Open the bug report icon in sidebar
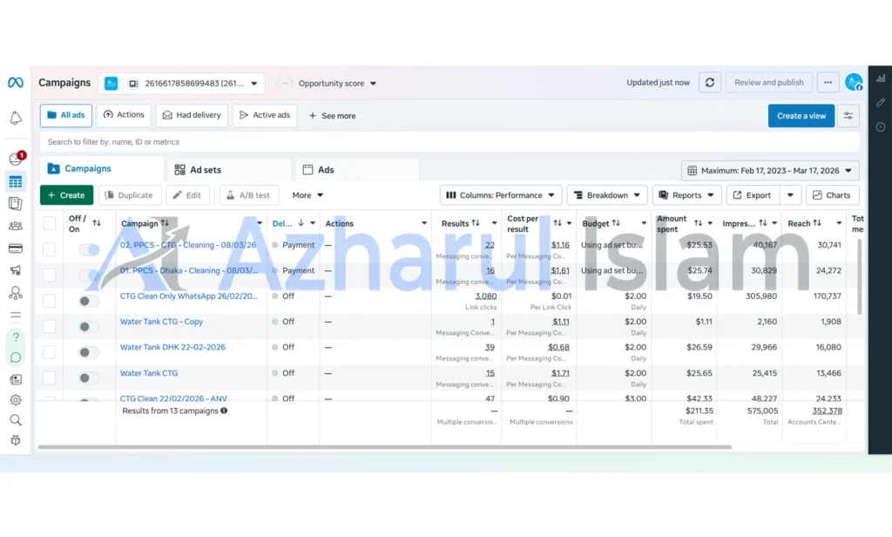Screen dimensions: 892x537 16,440
